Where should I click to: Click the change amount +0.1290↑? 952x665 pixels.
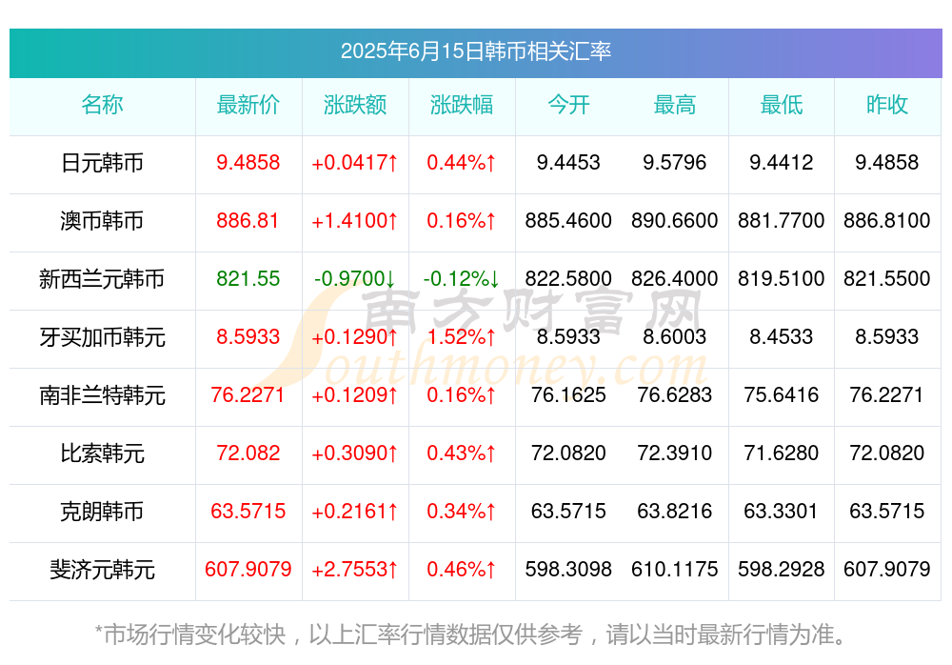coord(355,336)
